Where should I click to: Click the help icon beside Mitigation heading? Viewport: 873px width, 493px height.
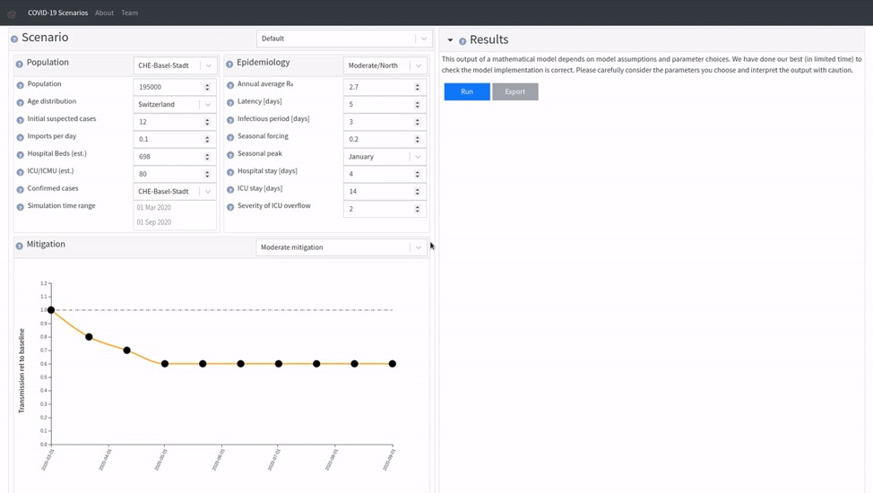coord(20,246)
